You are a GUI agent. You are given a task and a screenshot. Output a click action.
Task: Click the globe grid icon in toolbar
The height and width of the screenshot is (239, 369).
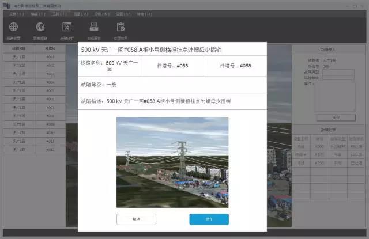[13, 27]
